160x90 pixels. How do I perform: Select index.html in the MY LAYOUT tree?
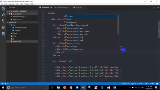[17, 41]
